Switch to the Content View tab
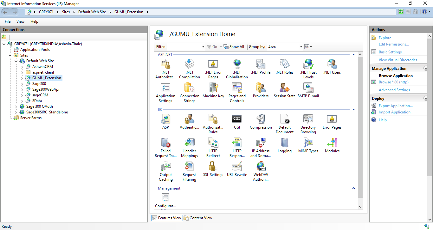This screenshot has width=433, height=230. coord(198,218)
